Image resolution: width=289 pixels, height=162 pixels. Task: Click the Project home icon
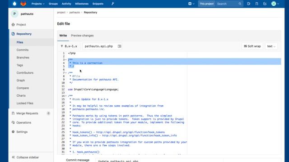13,25
